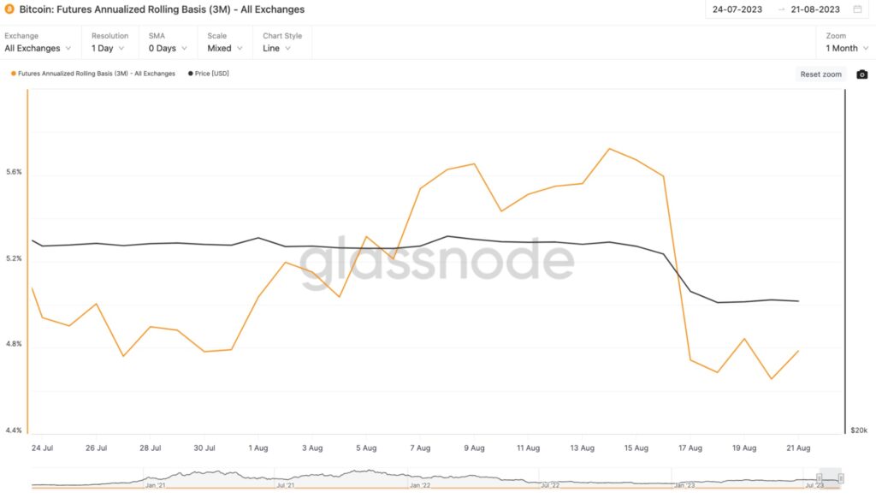The width and height of the screenshot is (876, 498).
Task: Open the calendar date picker icon
Action: pos(857,9)
